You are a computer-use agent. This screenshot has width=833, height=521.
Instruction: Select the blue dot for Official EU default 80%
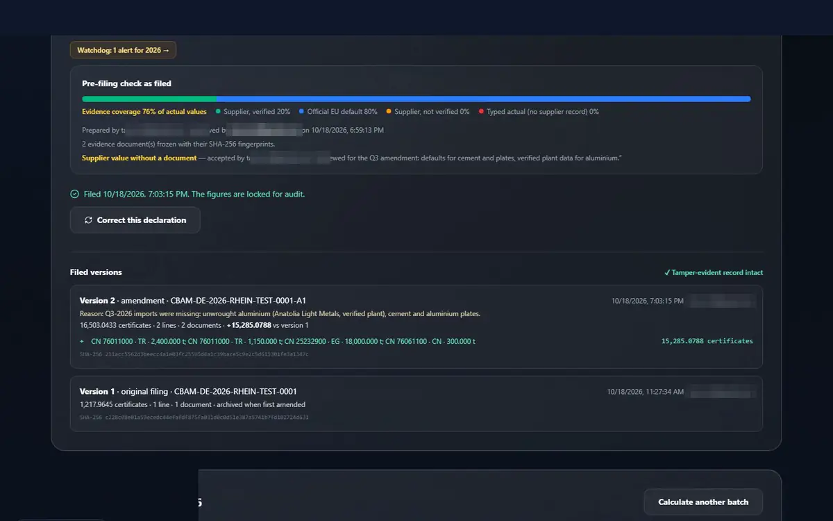click(302, 112)
